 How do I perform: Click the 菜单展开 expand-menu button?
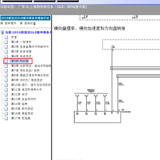11,23
